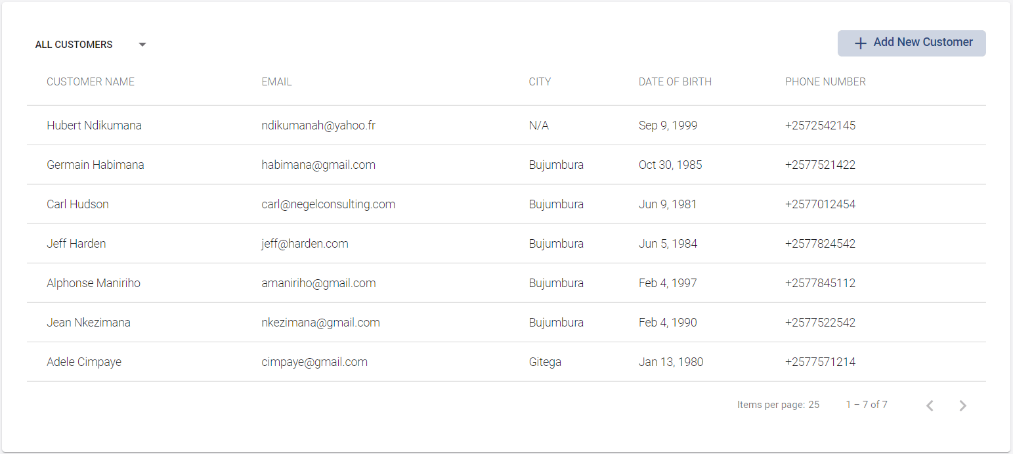The image size is (1013, 454).
Task: Click phone number +2577522542
Action: click(820, 323)
